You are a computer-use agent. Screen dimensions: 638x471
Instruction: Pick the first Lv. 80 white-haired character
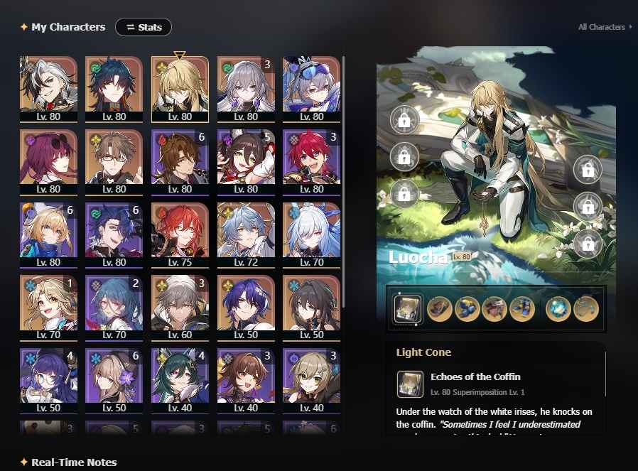click(x=48, y=89)
